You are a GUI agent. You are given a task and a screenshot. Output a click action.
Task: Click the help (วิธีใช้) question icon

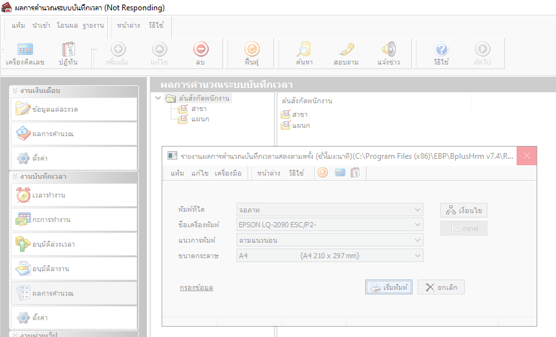442,54
